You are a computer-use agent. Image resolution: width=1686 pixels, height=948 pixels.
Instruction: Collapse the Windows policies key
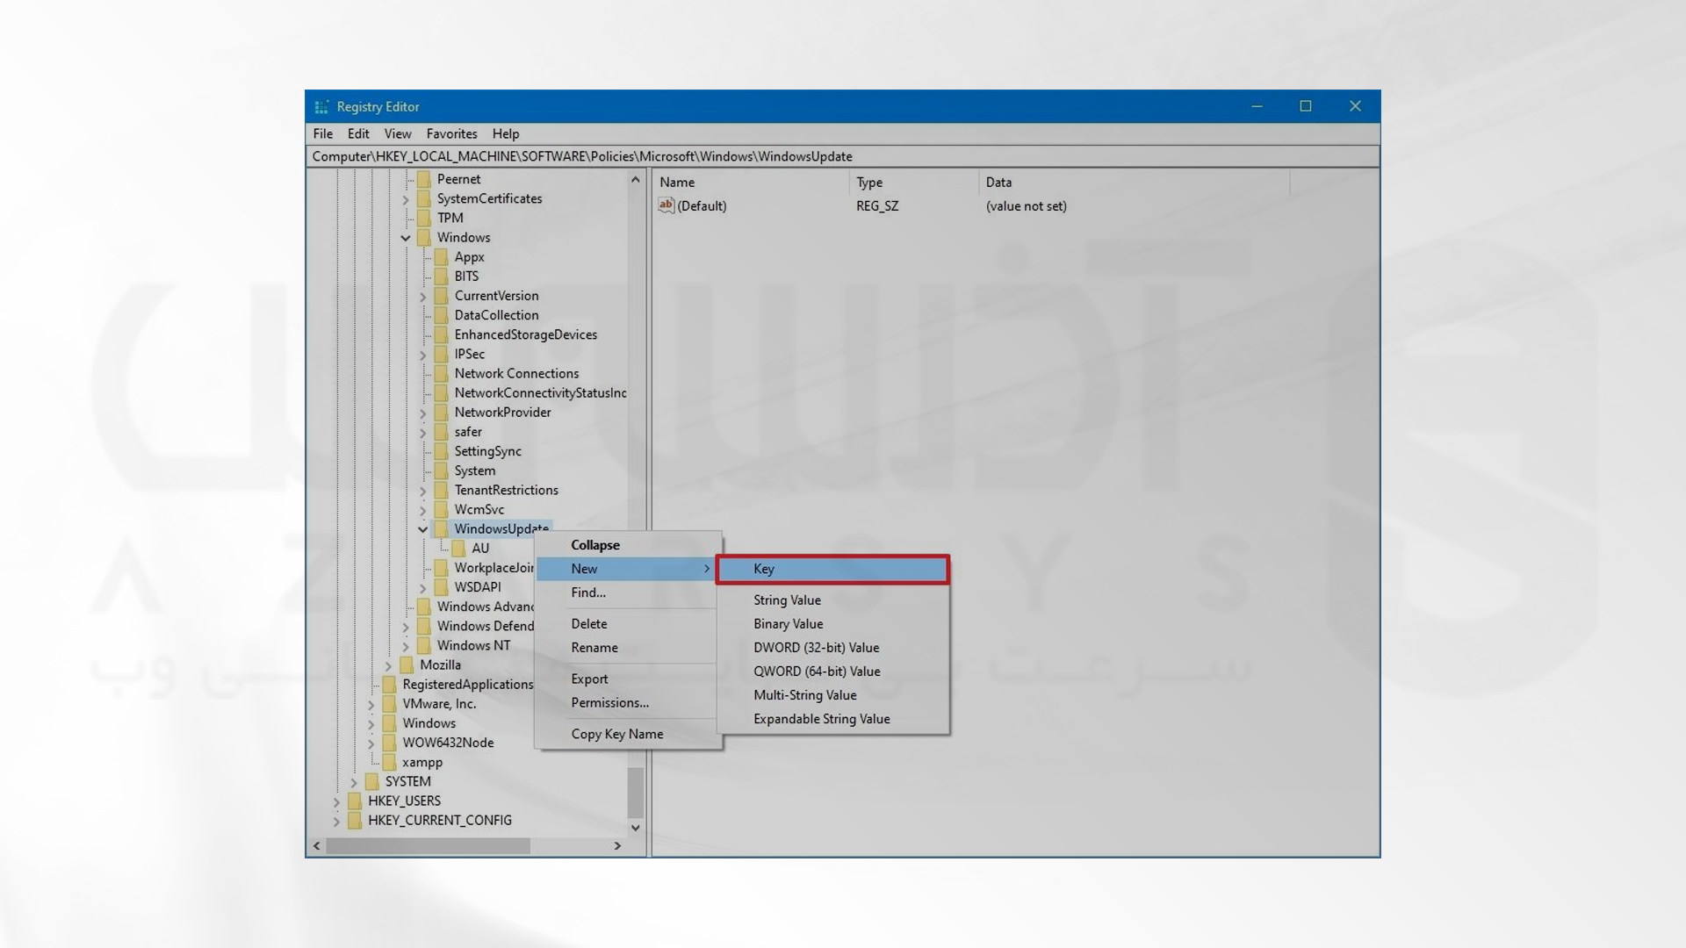coord(406,238)
